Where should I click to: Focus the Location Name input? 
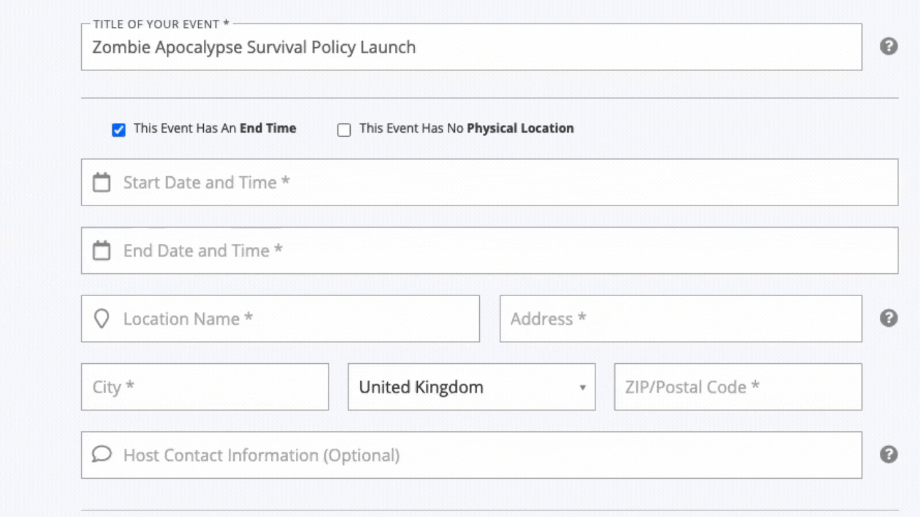click(x=280, y=318)
